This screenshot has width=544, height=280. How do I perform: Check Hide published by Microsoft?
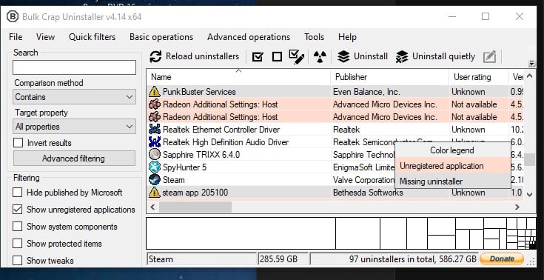(x=17, y=192)
